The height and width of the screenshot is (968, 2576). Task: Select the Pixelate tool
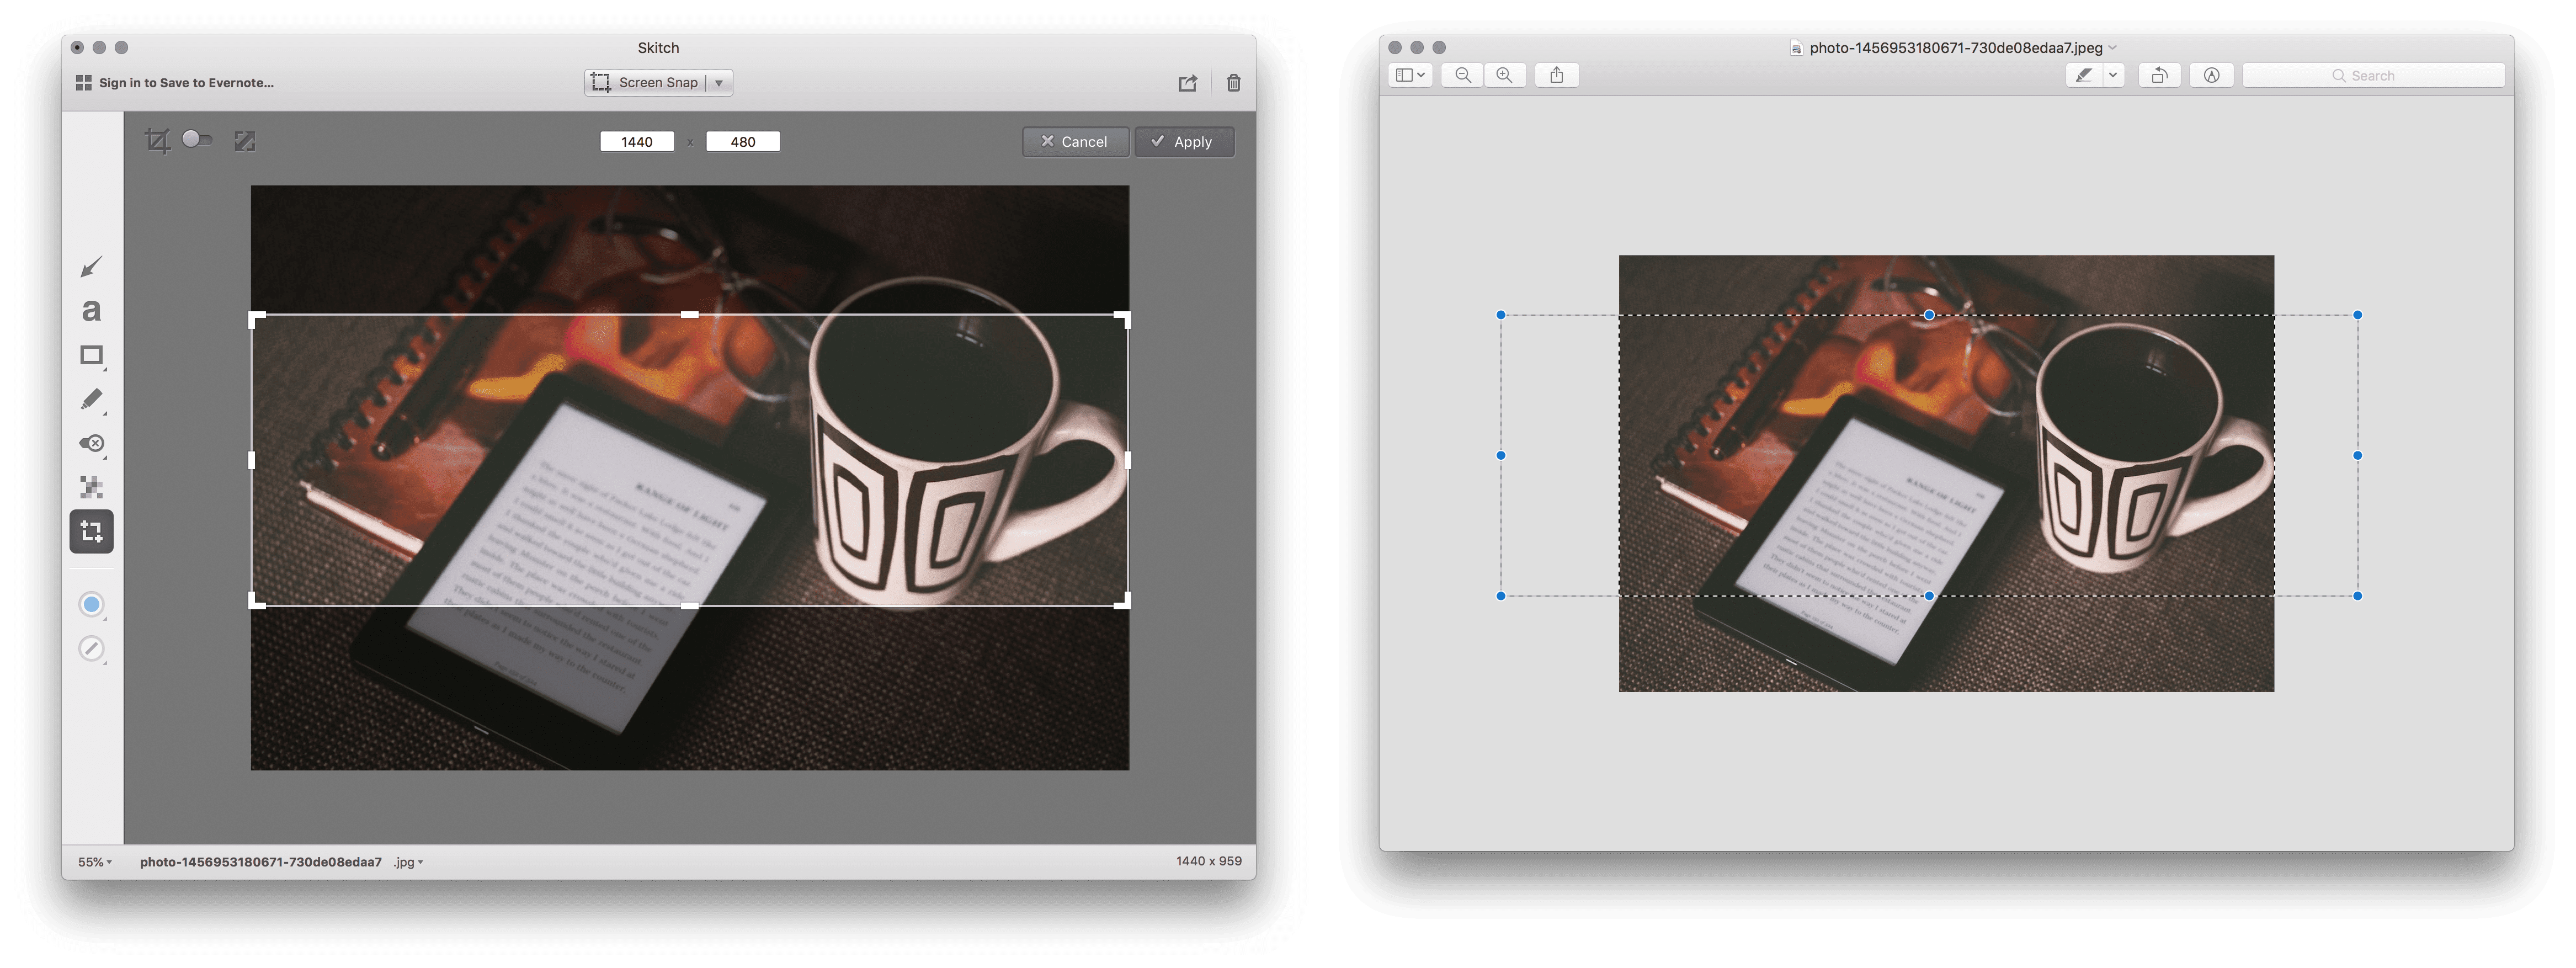tap(91, 487)
